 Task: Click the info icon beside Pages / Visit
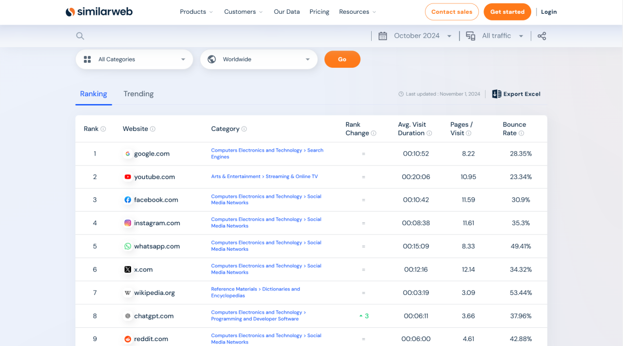coord(468,133)
